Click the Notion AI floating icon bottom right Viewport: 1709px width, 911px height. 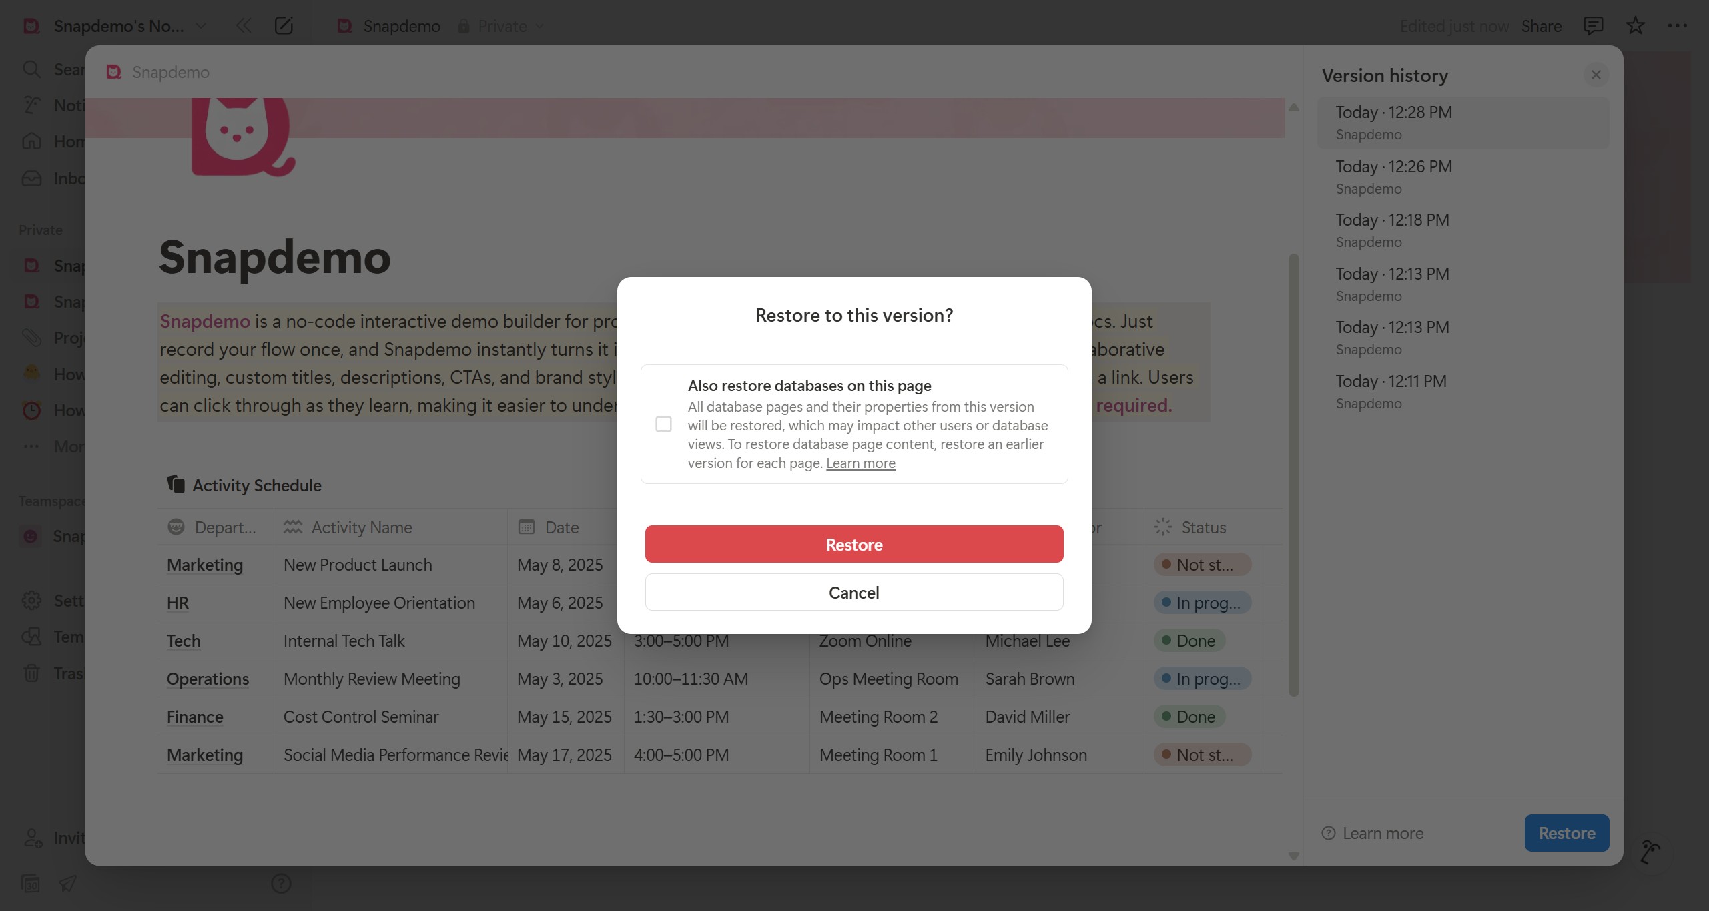[x=1650, y=852]
